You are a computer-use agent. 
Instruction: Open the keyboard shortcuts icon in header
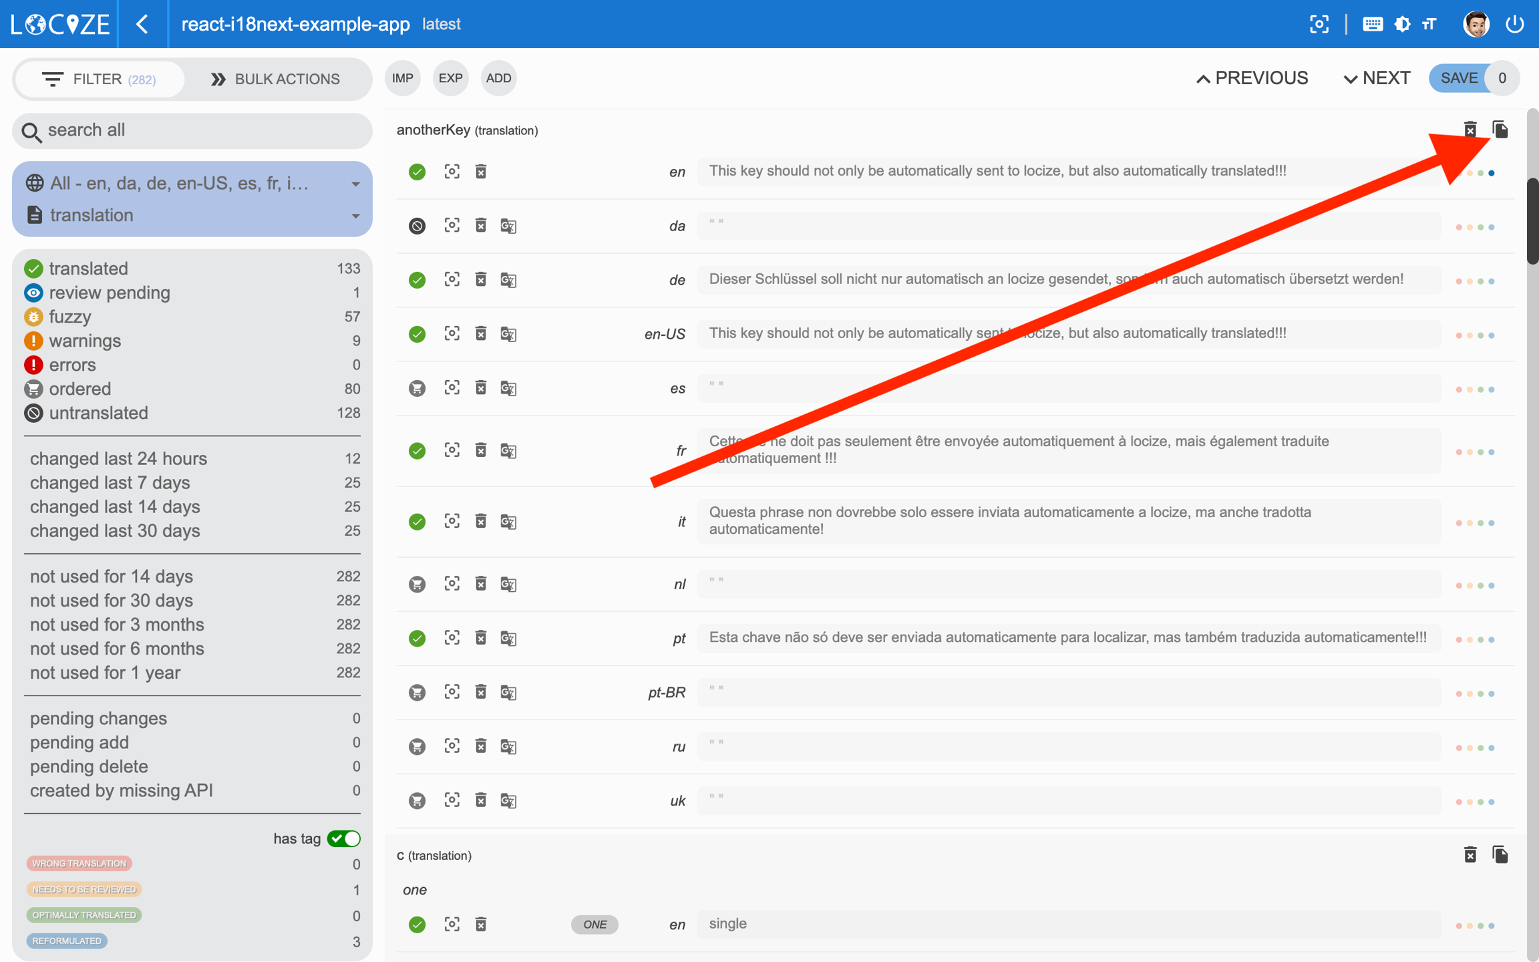[x=1373, y=24]
